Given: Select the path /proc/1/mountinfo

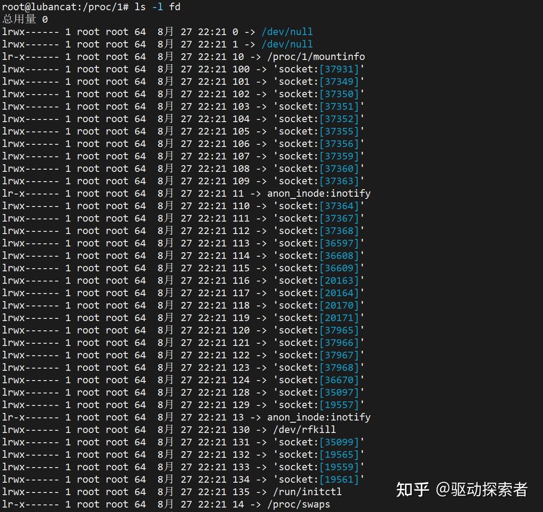Looking at the screenshot, I should click(316, 56).
